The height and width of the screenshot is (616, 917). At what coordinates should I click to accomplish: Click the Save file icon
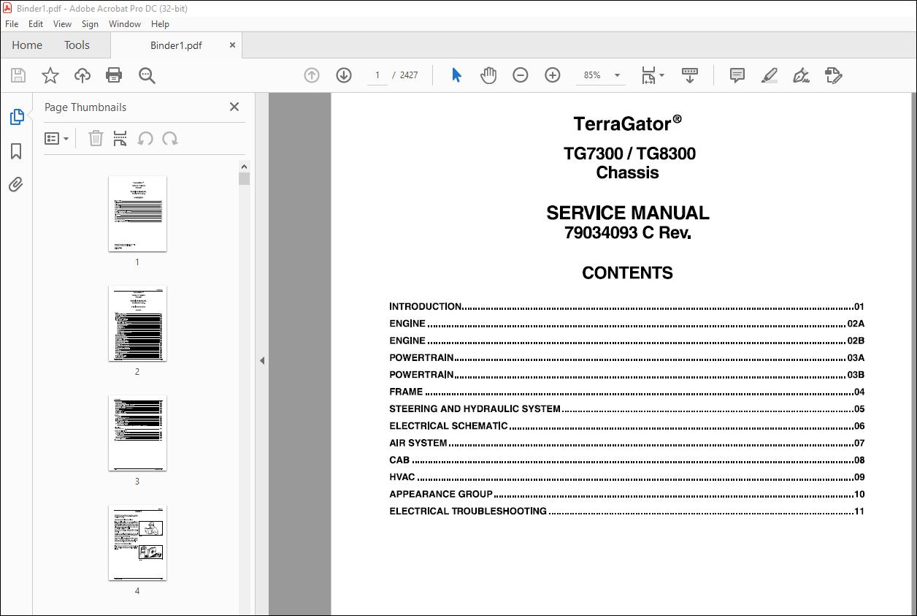pos(18,75)
